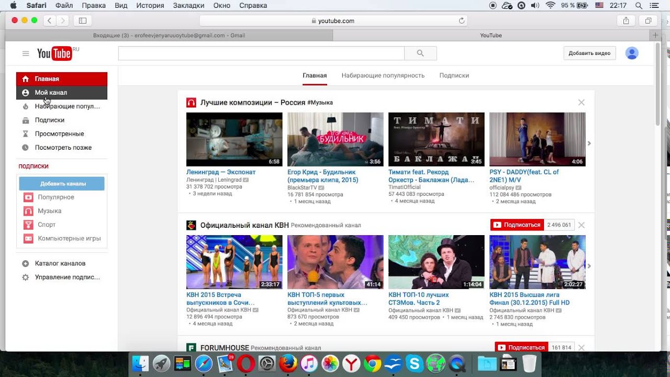
Task: Click the Добавить каналы button
Action: click(x=62, y=184)
